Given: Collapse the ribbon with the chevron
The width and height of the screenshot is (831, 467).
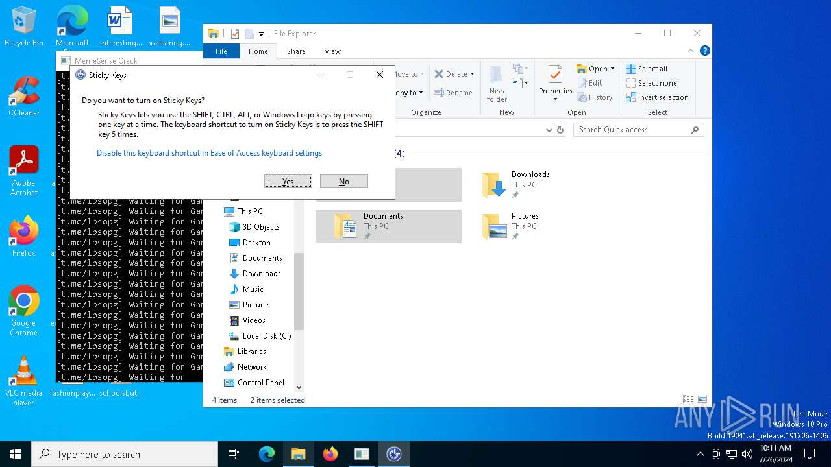Looking at the screenshot, I should click(690, 51).
